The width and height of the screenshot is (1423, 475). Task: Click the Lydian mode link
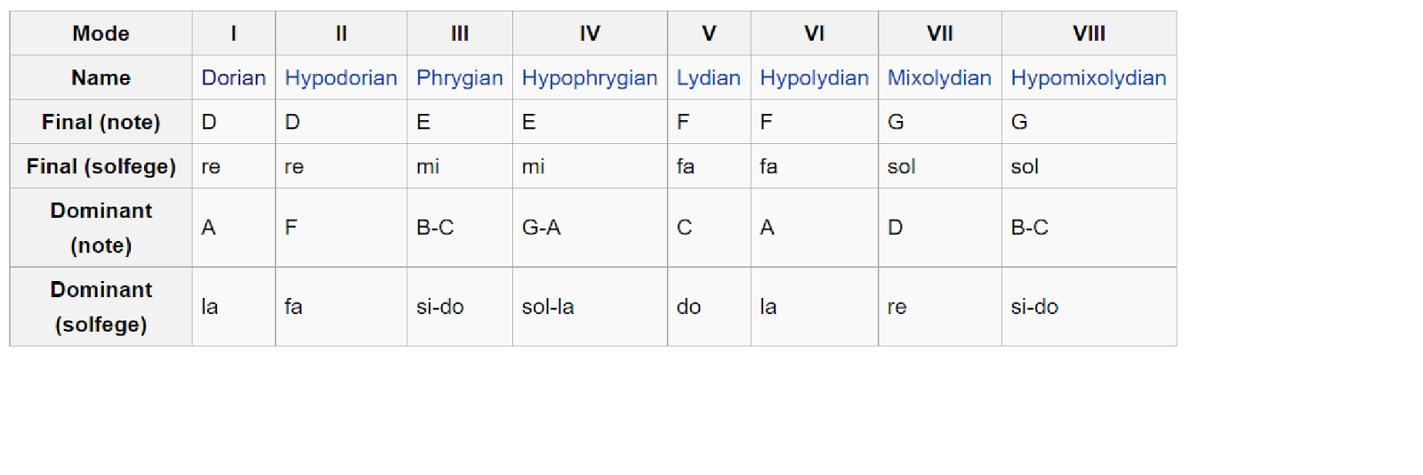tap(708, 77)
